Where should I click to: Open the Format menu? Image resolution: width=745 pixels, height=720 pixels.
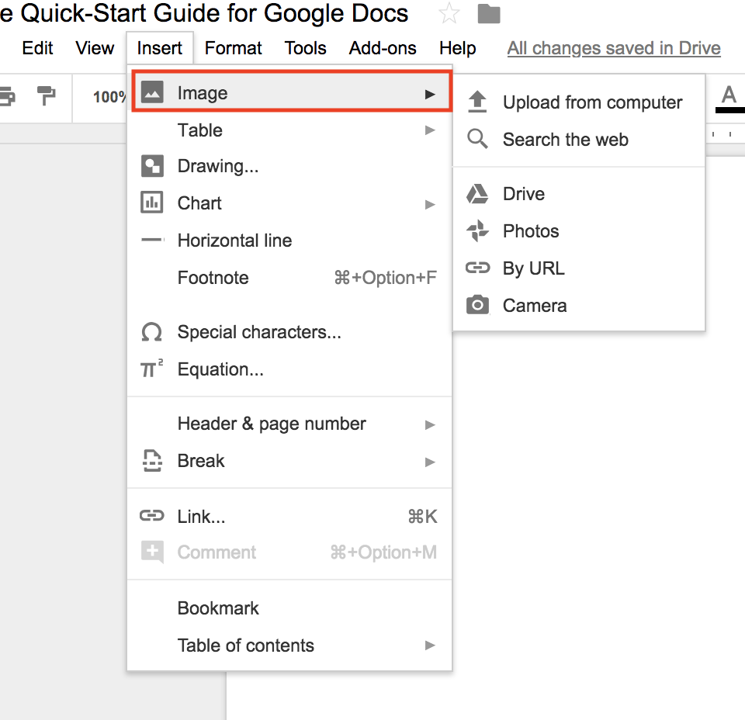233,48
